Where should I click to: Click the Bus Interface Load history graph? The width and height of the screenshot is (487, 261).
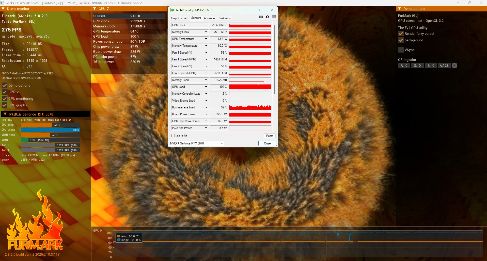[x=250, y=107]
